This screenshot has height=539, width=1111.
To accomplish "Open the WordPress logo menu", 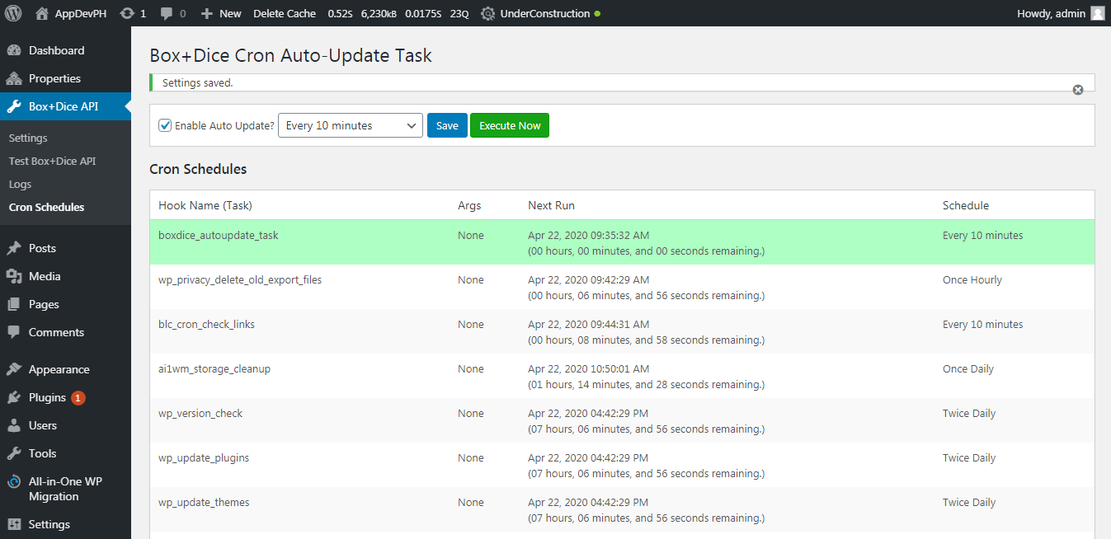I will [x=13, y=13].
